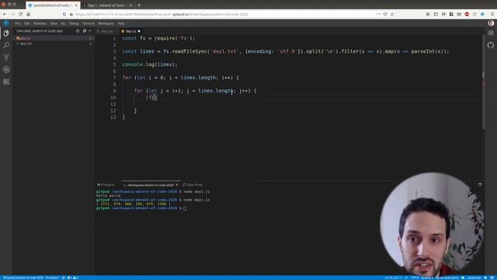Go to the browser home page

pyautogui.click(x=28, y=14)
